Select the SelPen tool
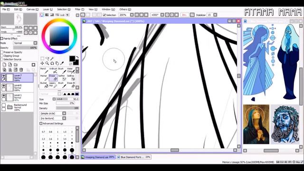The height and width of the screenshot is (171, 304). coord(62,78)
